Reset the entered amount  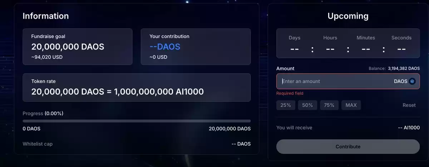click(409, 105)
